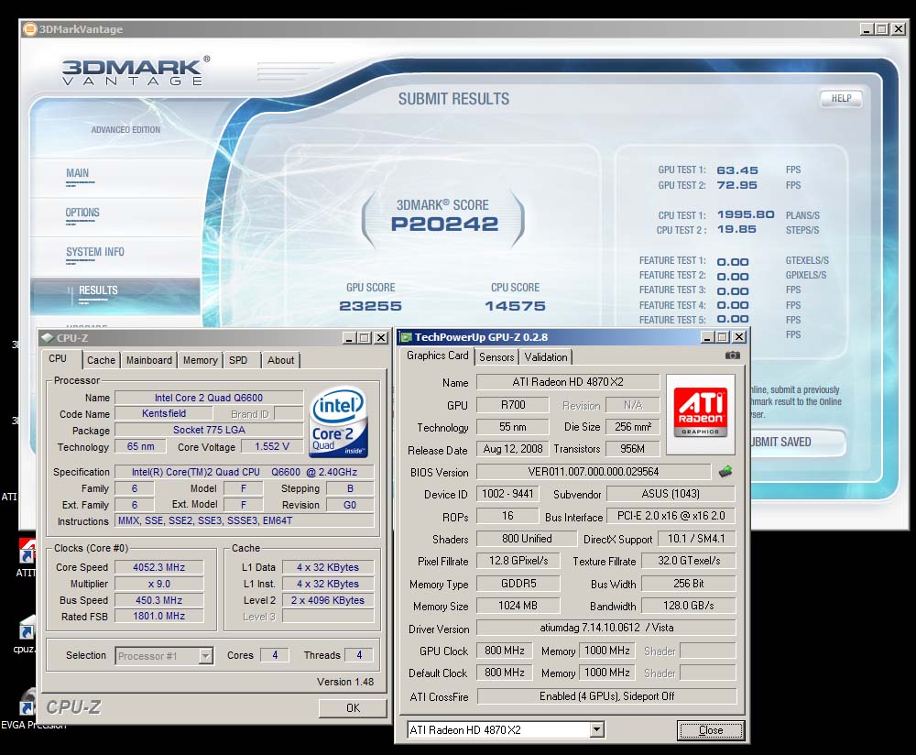Save the BIOS using the chip icon

click(725, 471)
